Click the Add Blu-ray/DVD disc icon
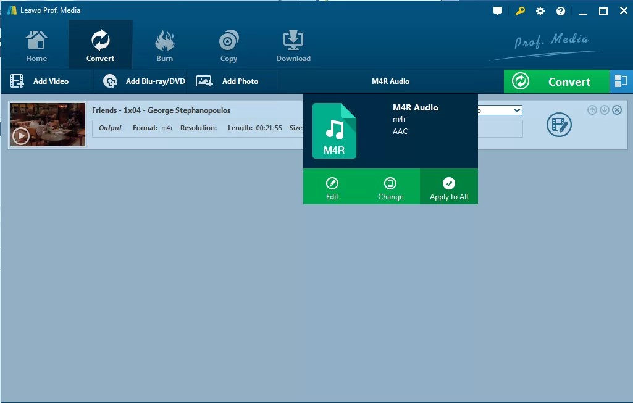 (110, 81)
